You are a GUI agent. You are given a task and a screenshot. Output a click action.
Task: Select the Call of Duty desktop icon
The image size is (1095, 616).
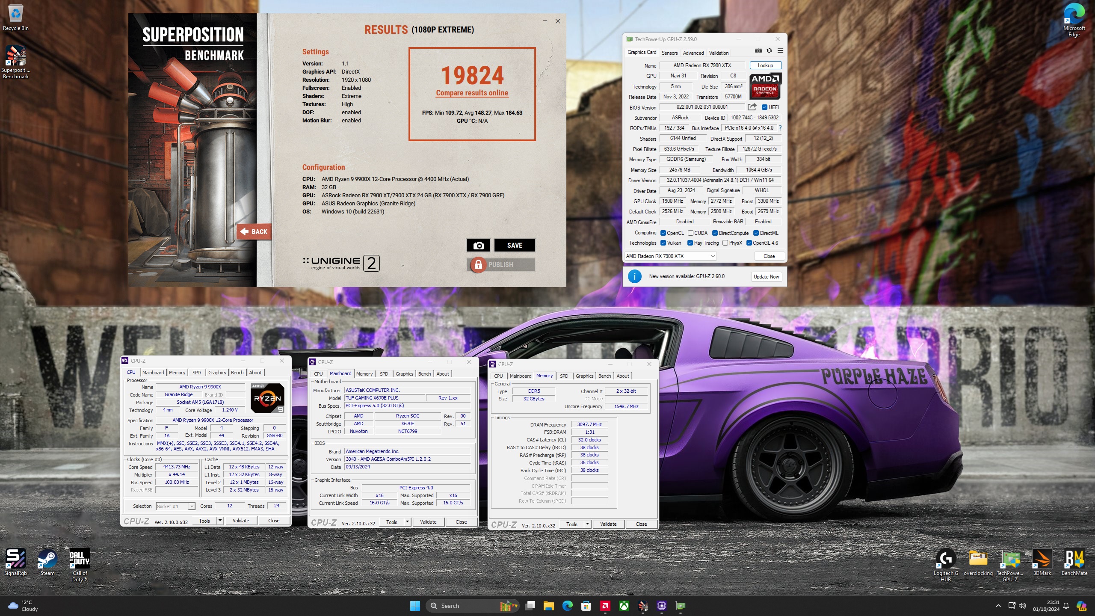80,565
